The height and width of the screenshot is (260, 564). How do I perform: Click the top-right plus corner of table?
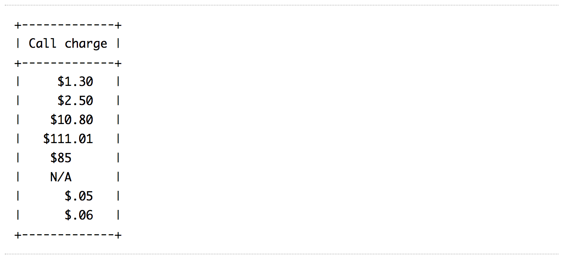click(x=118, y=26)
